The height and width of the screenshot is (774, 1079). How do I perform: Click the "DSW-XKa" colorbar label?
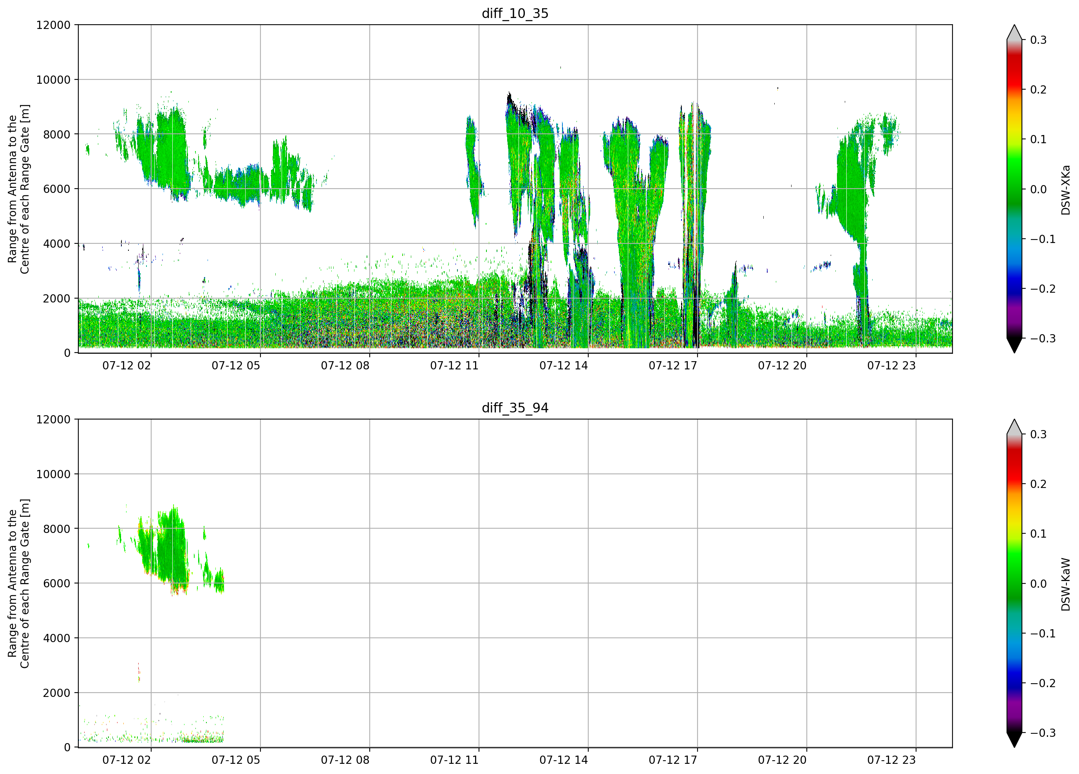tap(1065, 190)
